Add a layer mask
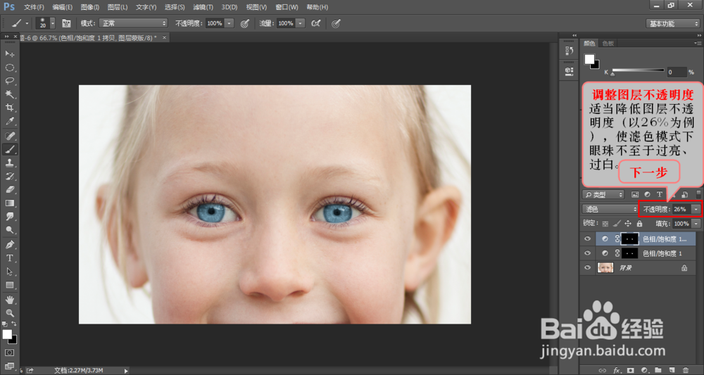 pyautogui.click(x=630, y=371)
